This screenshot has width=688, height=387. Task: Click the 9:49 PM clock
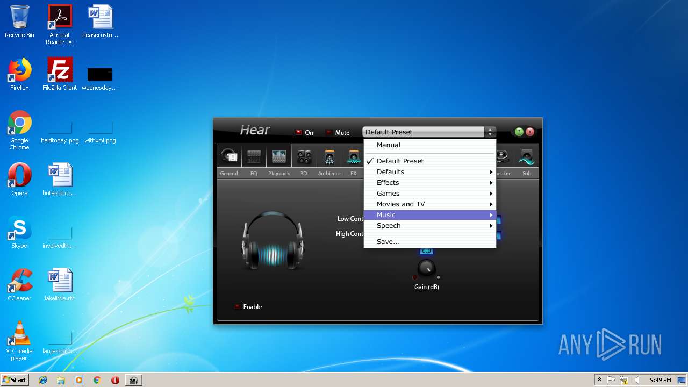(661, 380)
